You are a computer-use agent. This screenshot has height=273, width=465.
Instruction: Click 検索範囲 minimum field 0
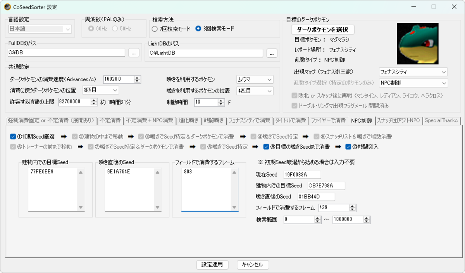pos(299,220)
